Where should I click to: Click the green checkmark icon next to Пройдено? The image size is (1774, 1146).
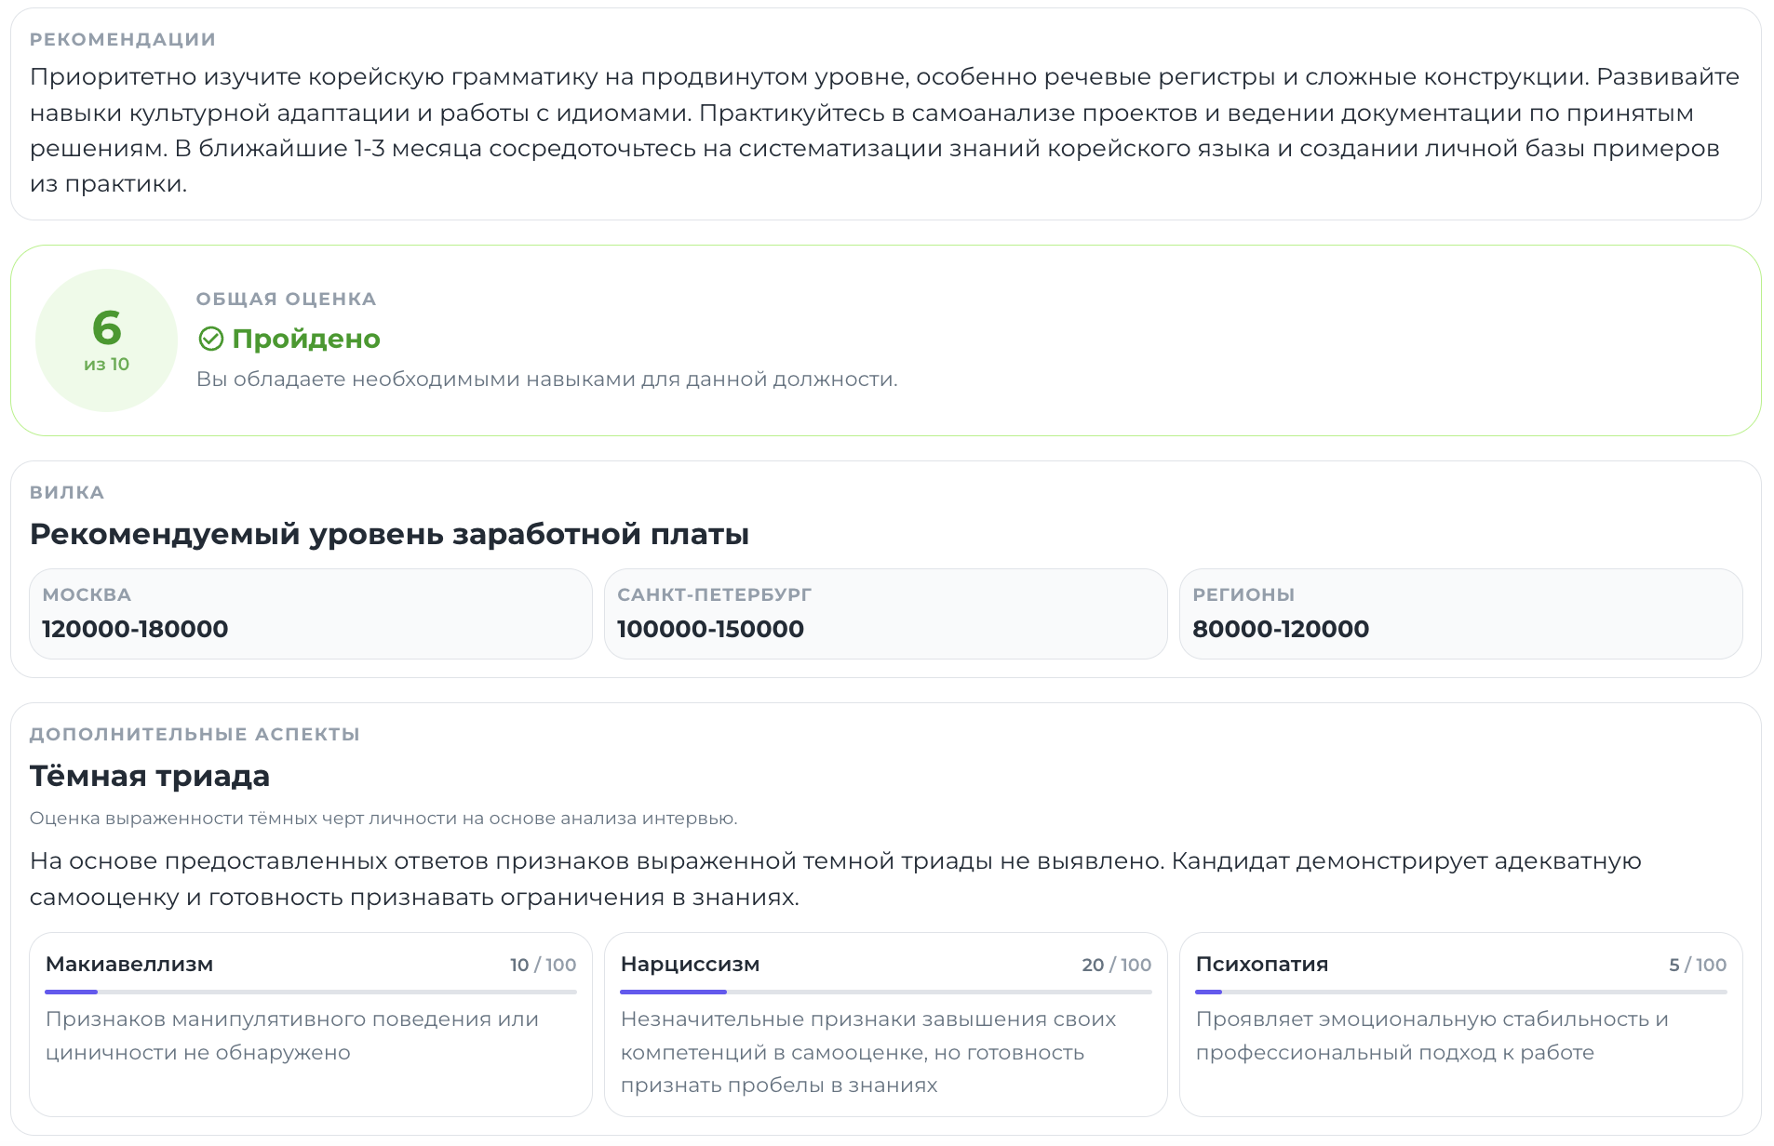pos(211,340)
